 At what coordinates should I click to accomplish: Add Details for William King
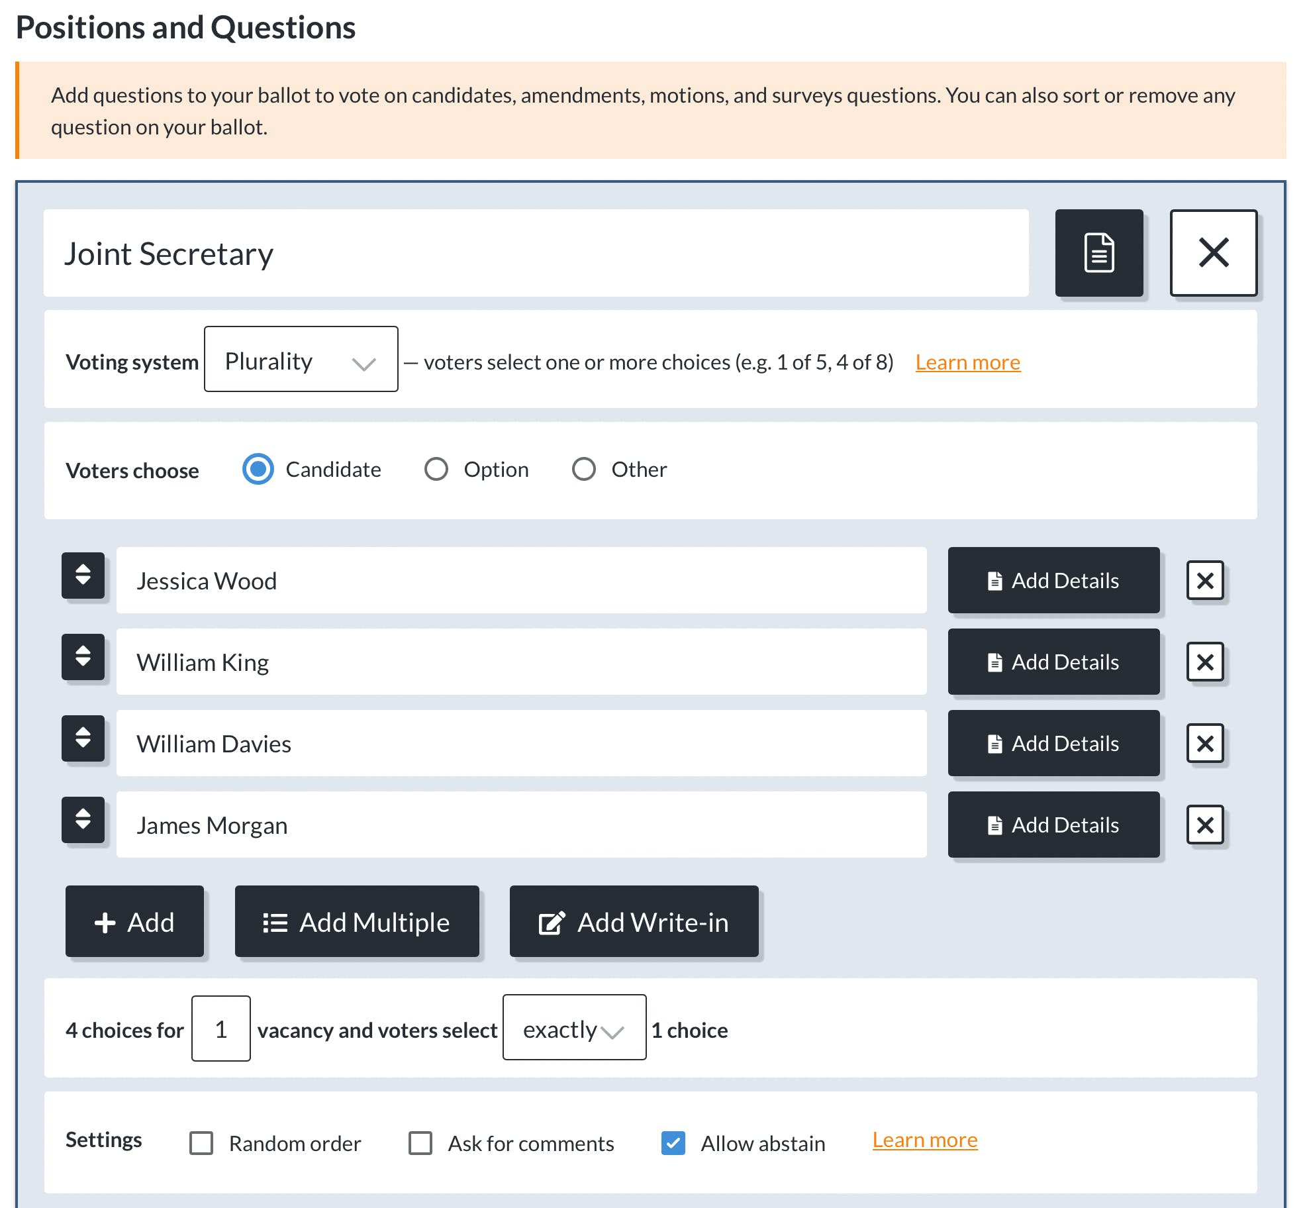tap(1053, 662)
